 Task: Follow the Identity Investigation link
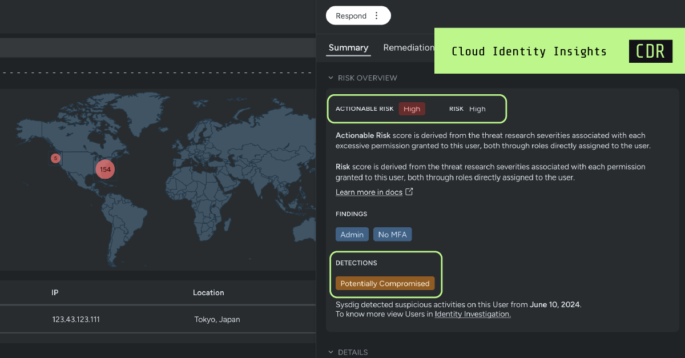pos(472,313)
